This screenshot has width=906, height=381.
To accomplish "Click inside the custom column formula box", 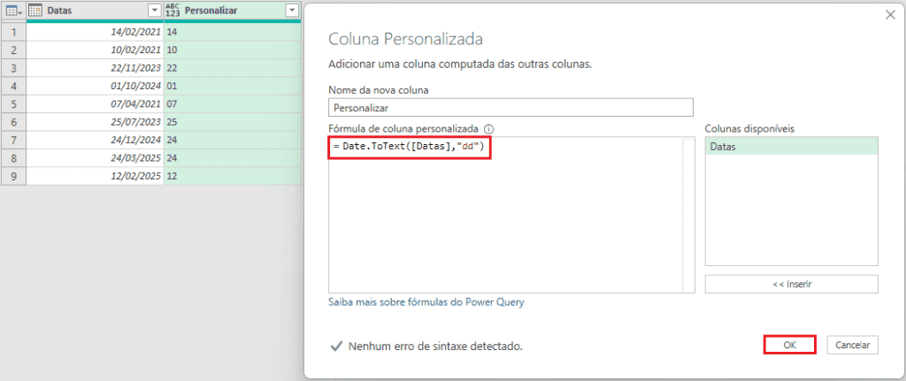I will click(505, 215).
